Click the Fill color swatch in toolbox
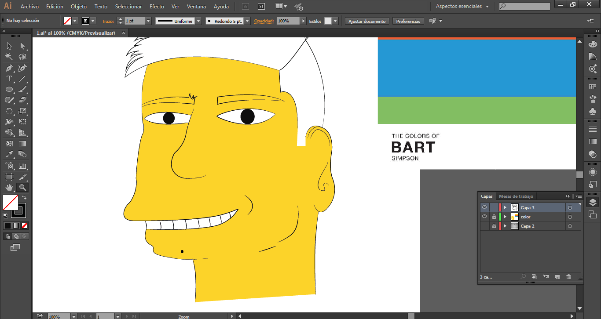601x319 pixels. click(10, 203)
